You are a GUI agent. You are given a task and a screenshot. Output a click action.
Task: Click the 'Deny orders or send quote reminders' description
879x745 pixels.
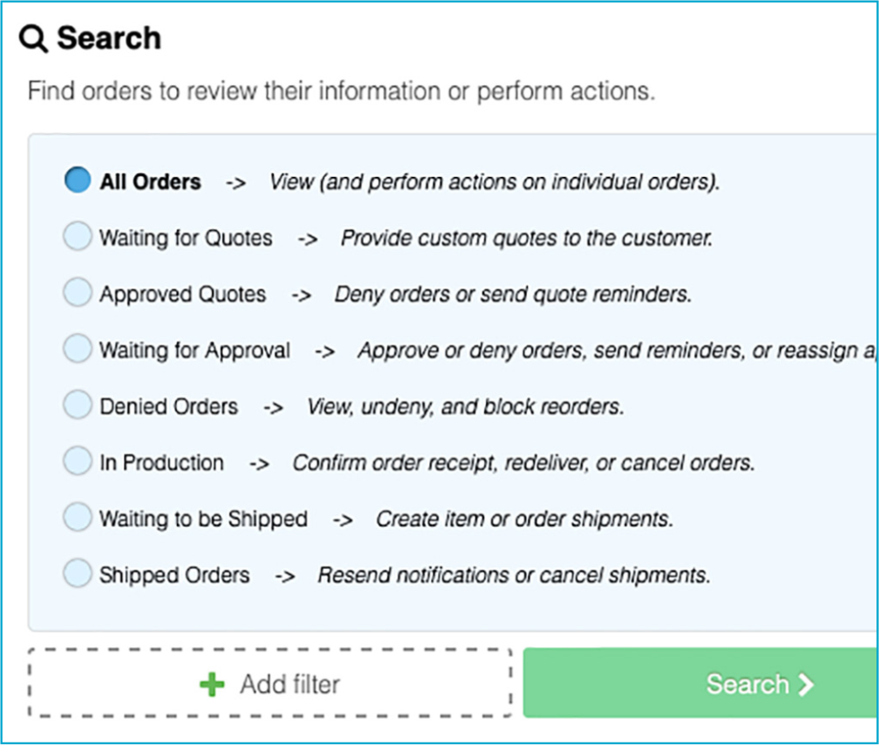click(512, 294)
